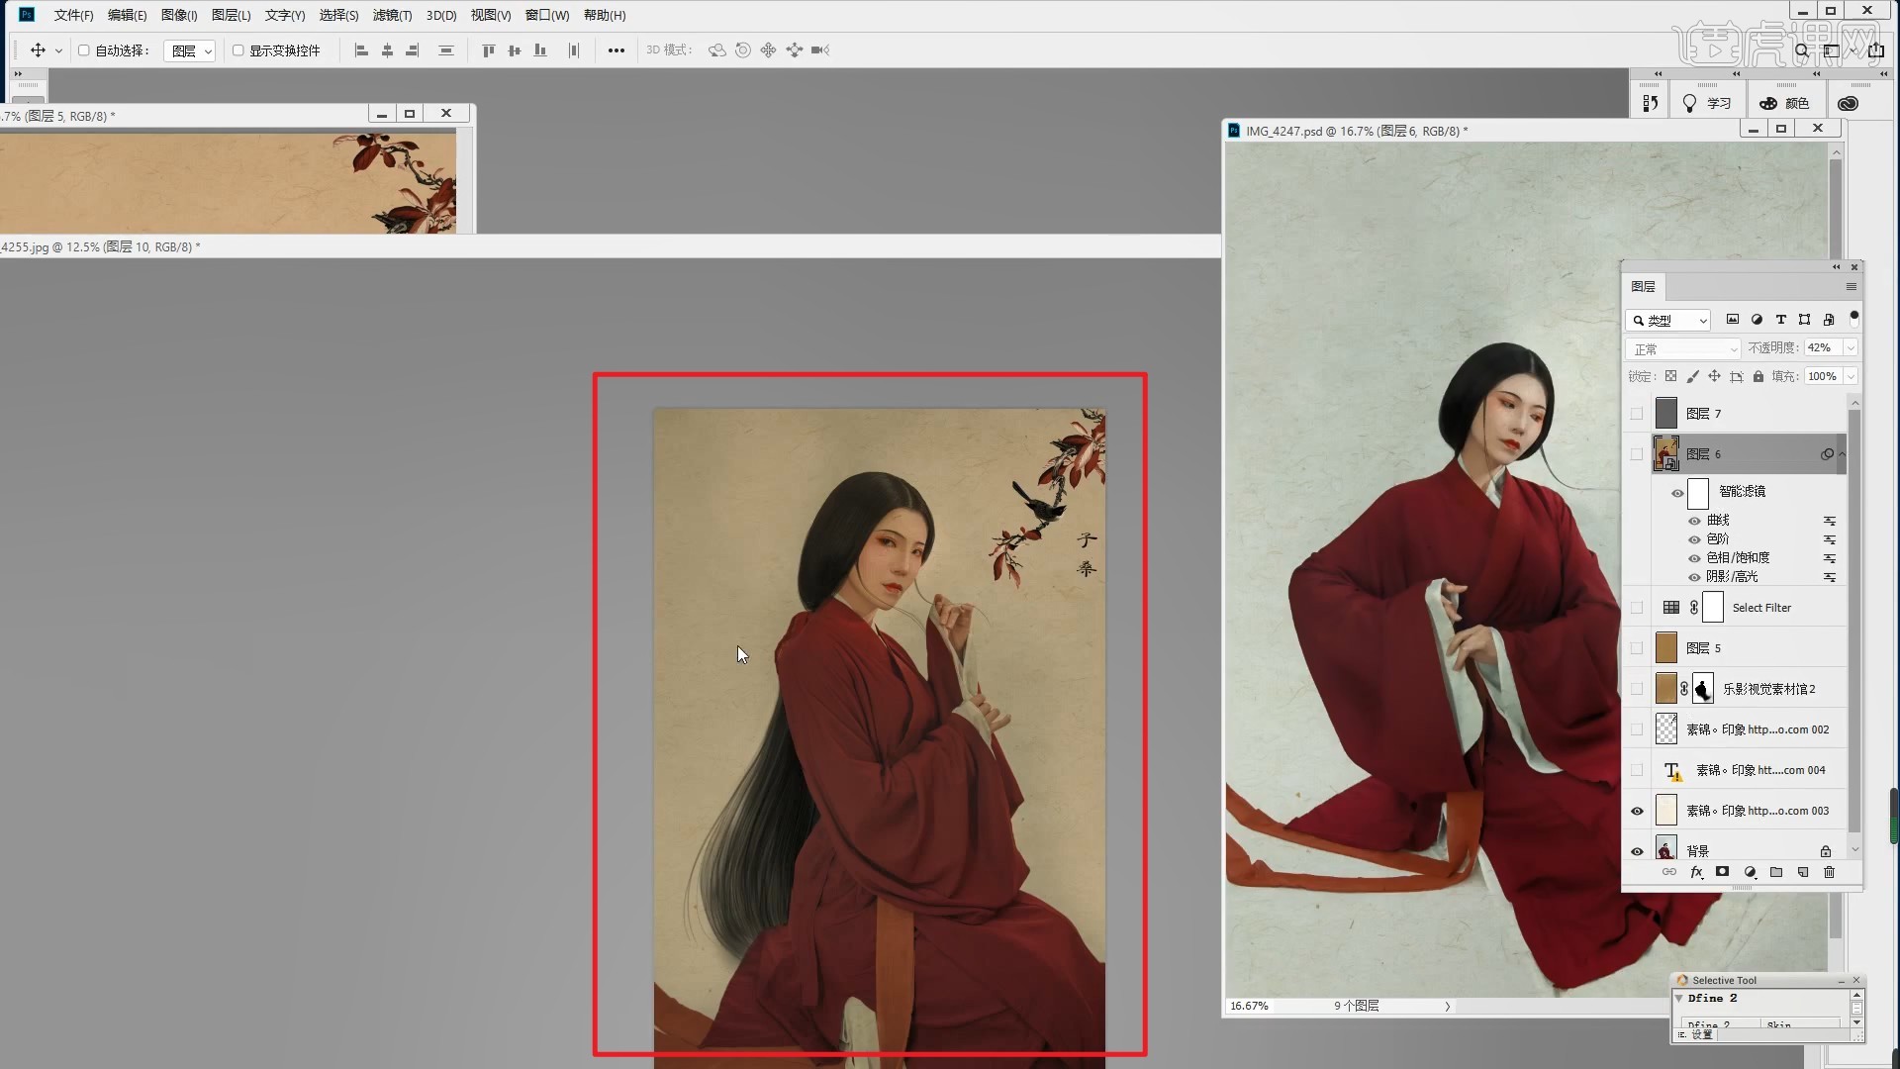Hide the 曲线 smart filter eye
1900x1069 pixels.
1694,521
